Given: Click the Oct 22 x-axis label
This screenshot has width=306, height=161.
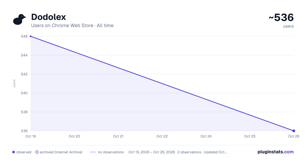Looking at the screenshot, I should click(x=162, y=136).
